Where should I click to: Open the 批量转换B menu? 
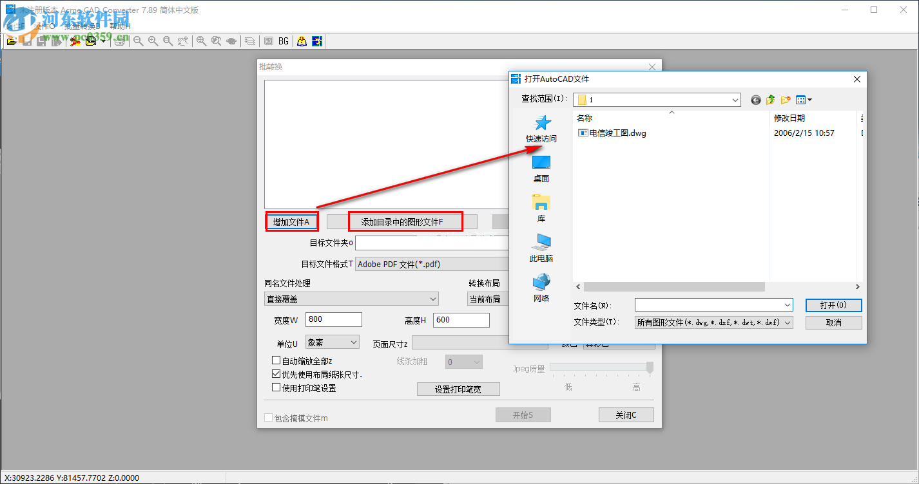(82, 26)
